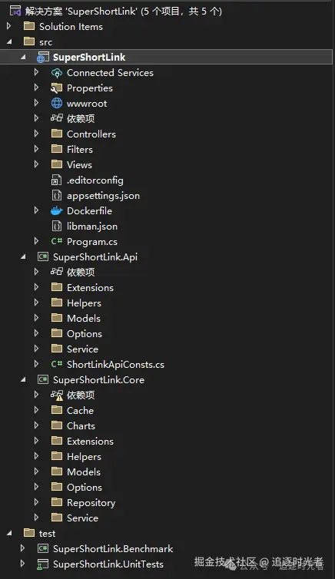Image resolution: width=335 pixels, height=579 pixels.
Task: Expand the Solution Items folder
Action: (9, 26)
